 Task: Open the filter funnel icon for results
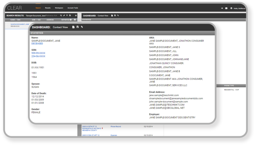[67, 16]
